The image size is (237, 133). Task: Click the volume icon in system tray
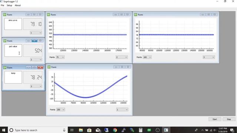click(x=215, y=130)
